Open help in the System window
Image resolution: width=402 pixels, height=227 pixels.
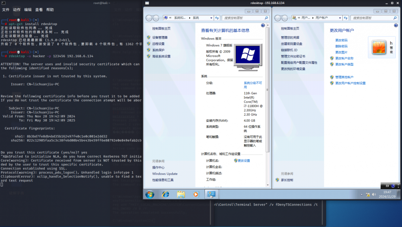point(263,25)
